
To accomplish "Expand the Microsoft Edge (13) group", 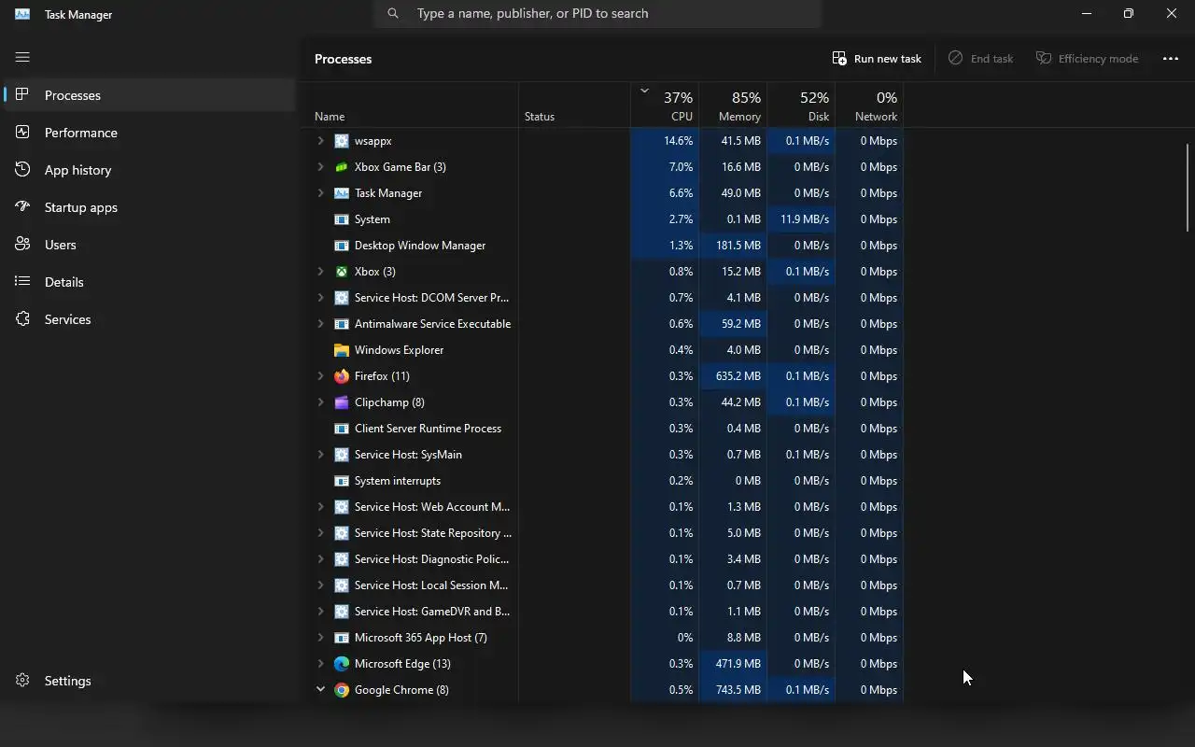I will 320,664.
